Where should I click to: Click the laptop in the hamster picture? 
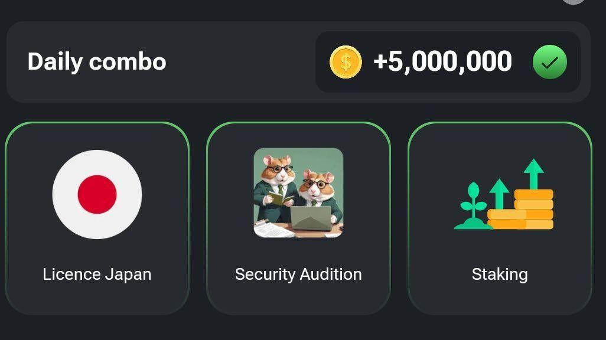[311, 219]
